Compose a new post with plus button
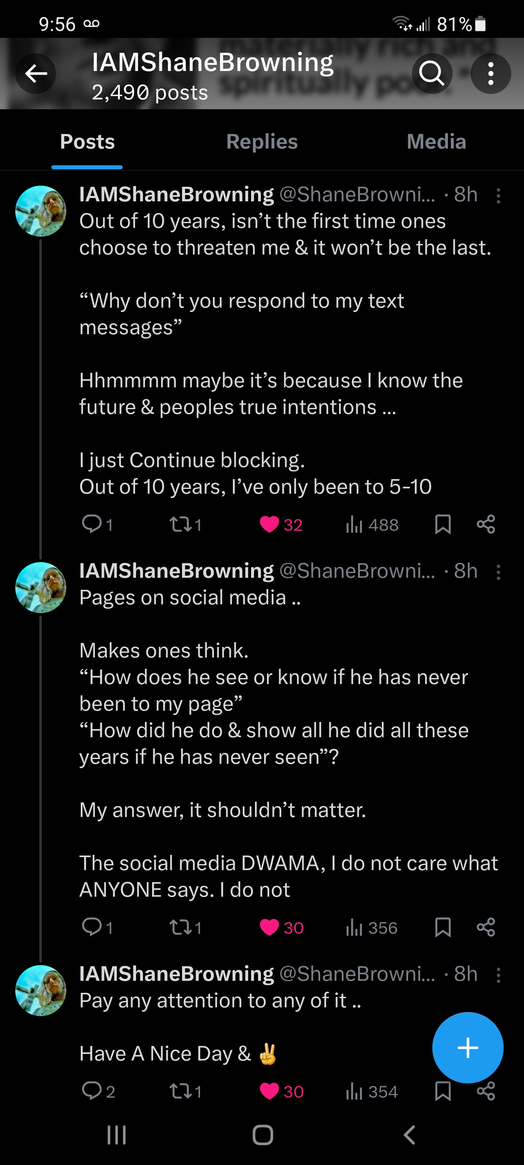 [x=468, y=1047]
